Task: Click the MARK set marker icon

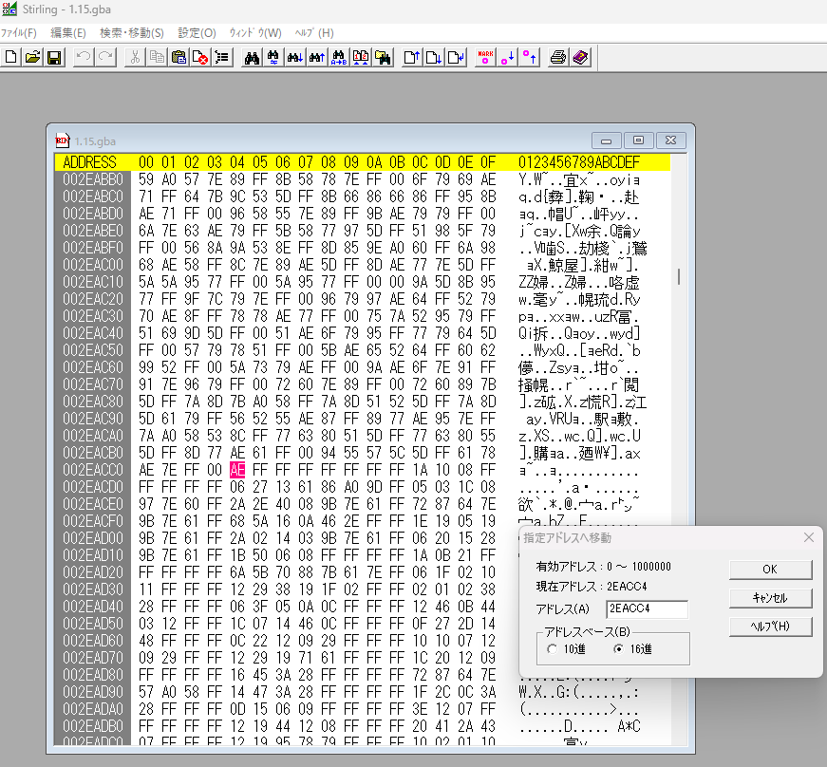Action: (485, 57)
